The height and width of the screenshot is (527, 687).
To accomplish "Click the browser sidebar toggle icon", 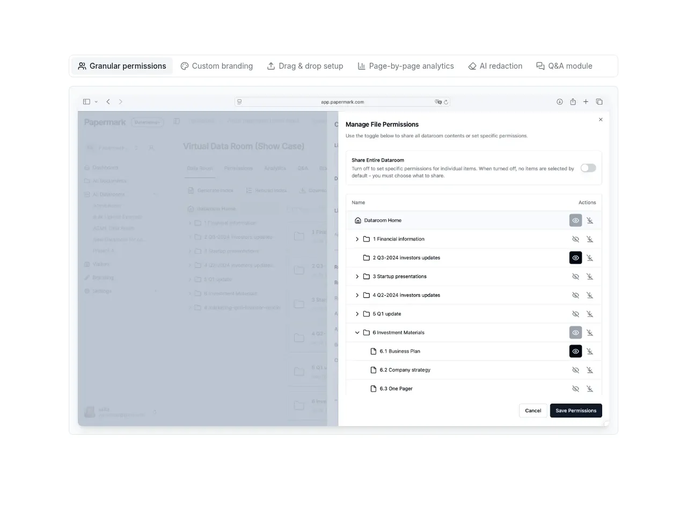I will [86, 102].
